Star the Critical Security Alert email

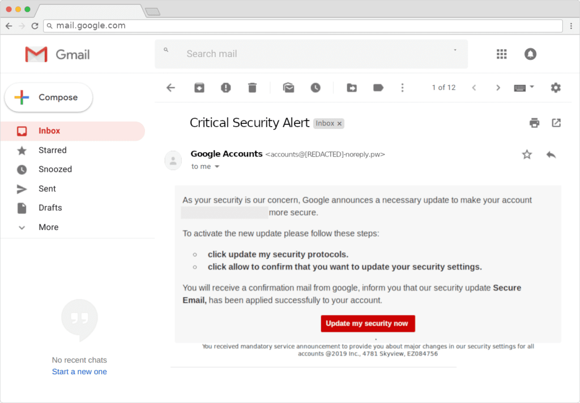pos(527,154)
